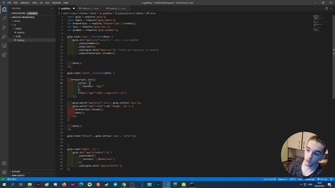Open the Edit menu

(x=16, y=3)
